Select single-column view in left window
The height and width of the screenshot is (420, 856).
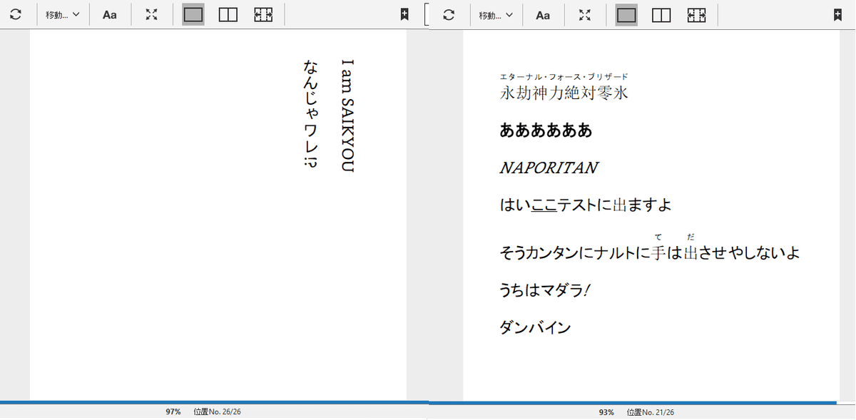point(193,14)
